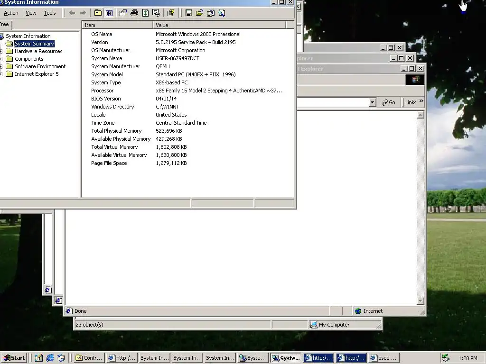Click the Back arrow in System Information toolbar
The image size is (486, 364).
pyautogui.click(x=72, y=13)
